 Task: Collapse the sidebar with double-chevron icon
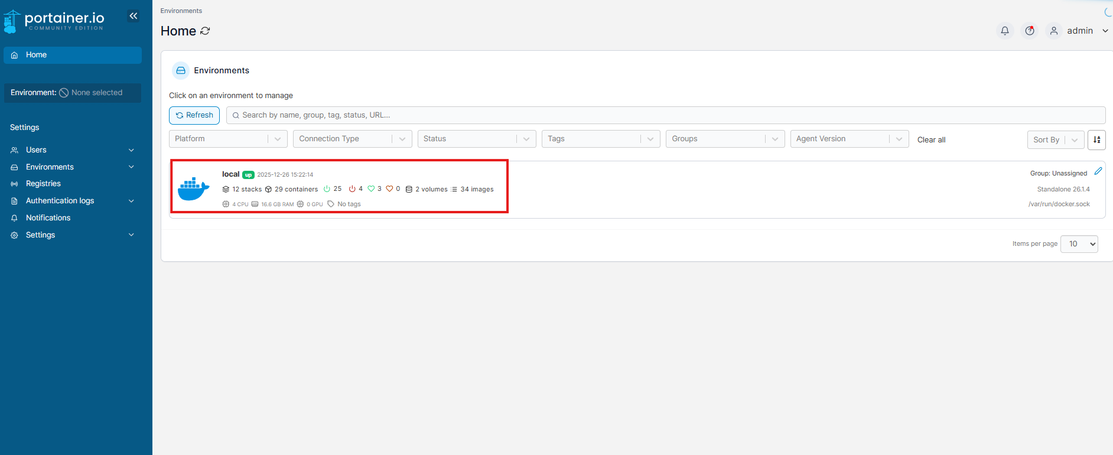[x=134, y=16]
